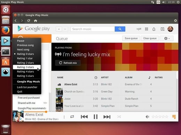Open the Google apps grid icon
Viewport: 181px width, 135px height.
(x=147, y=29)
